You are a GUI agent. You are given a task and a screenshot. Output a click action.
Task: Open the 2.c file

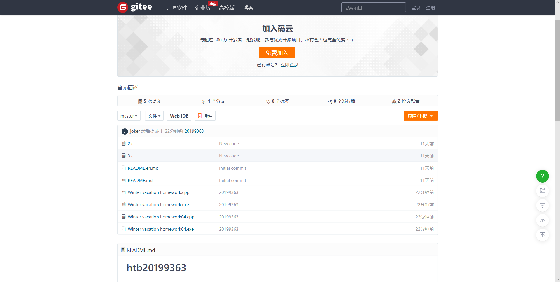pyautogui.click(x=130, y=144)
